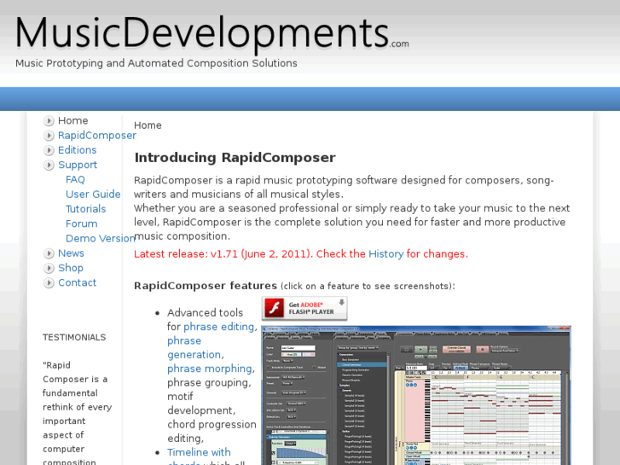Click the Timeline with chords feature link
Viewport: 620px width, 465px height.
click(x=199, y=452)
